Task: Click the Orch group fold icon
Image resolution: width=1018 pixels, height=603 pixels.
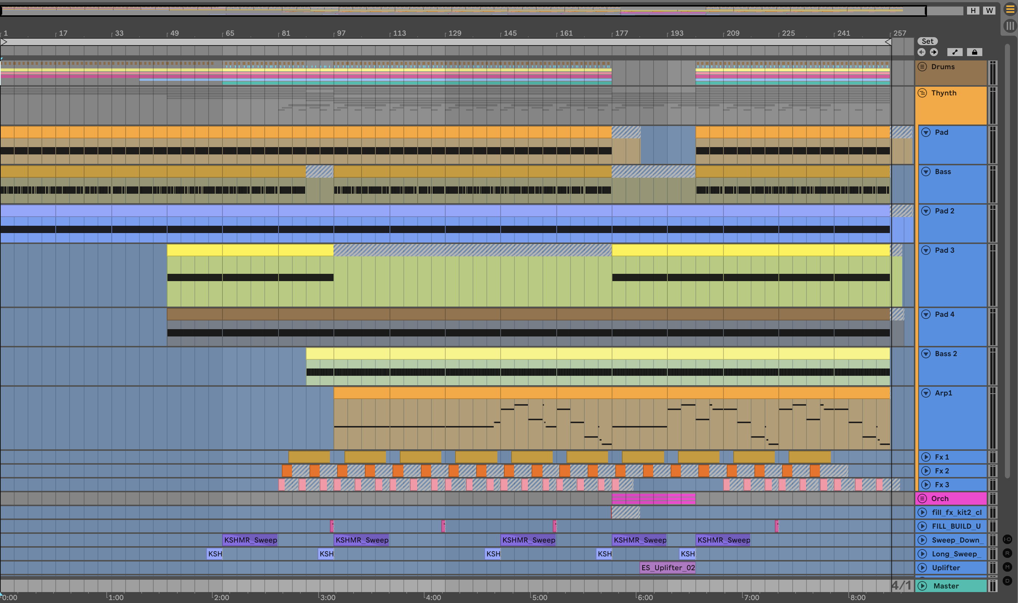Action: click(922, 498)
